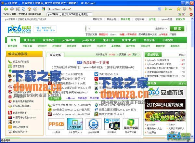
Task: Open the iphone5s 5c购买须知 news link
Action: pyautogui.click(x=158, y=60)
